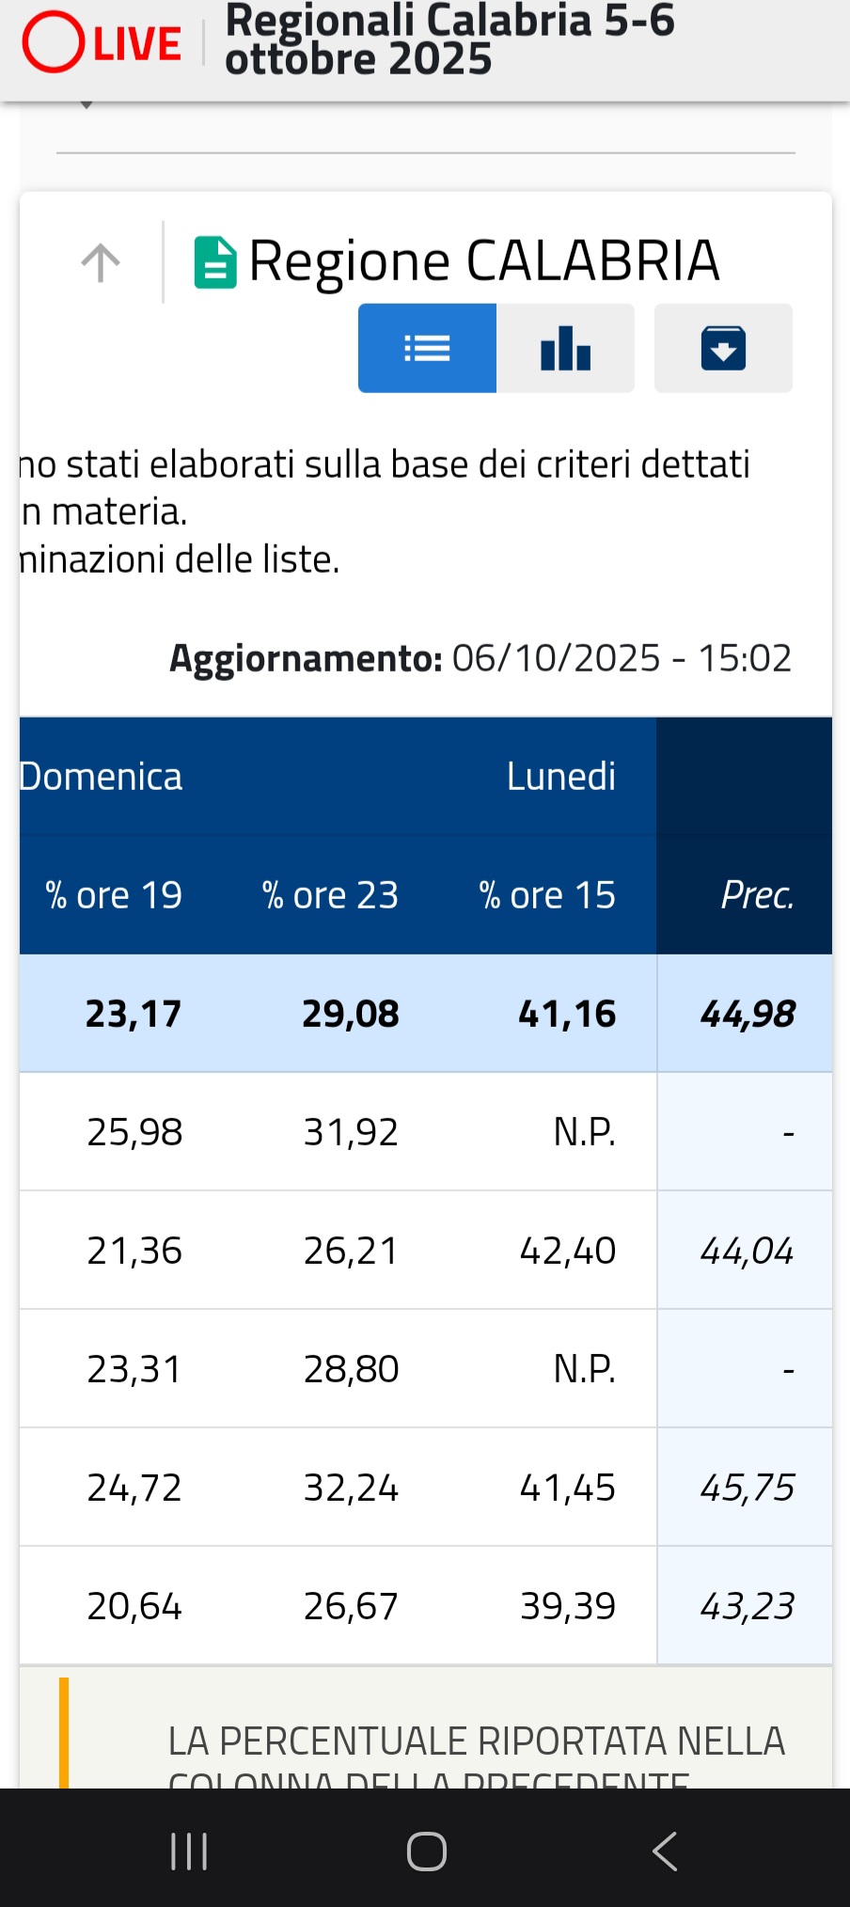The image size is (850, 1907).
Task: Select the highlighted 41,16 total cell
Action: pyautogui.click(x=567, y=1014)
